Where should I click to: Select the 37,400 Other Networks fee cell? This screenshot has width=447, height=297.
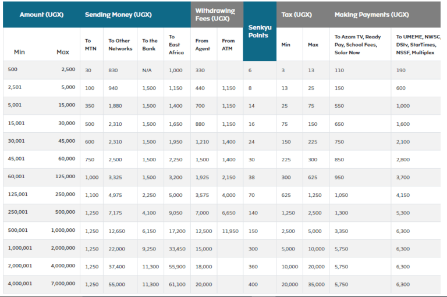117,266
